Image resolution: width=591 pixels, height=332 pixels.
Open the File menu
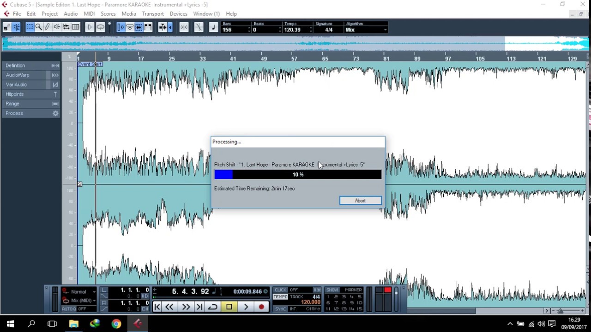click(x=17, y=14)
